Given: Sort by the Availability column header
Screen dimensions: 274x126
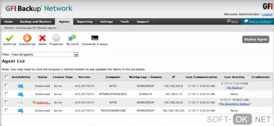Looking at the screenshot, I should 21,77.
